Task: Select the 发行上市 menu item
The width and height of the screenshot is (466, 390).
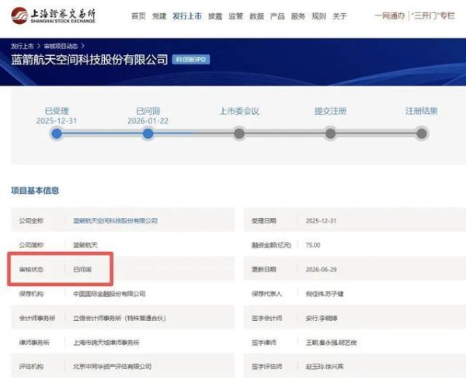Action: [x=187, y=16]
